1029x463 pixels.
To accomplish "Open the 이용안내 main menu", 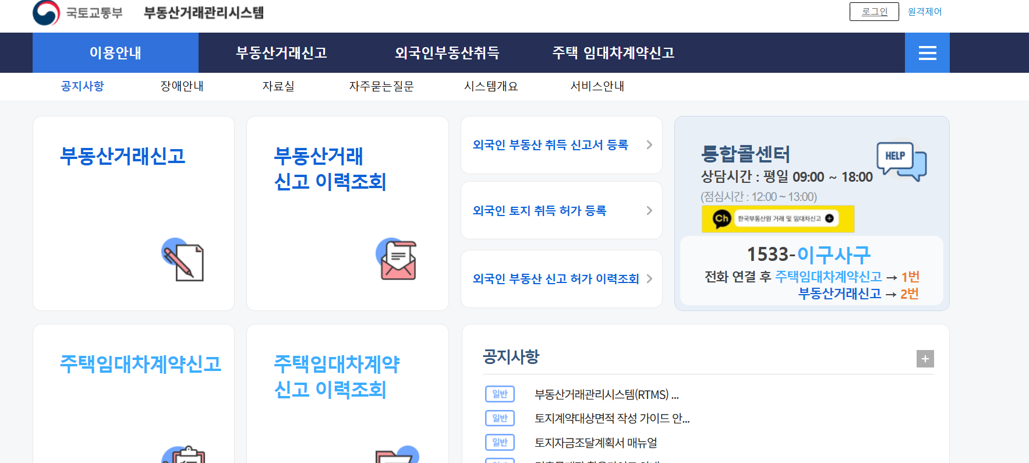I will [x=115, y=53].
